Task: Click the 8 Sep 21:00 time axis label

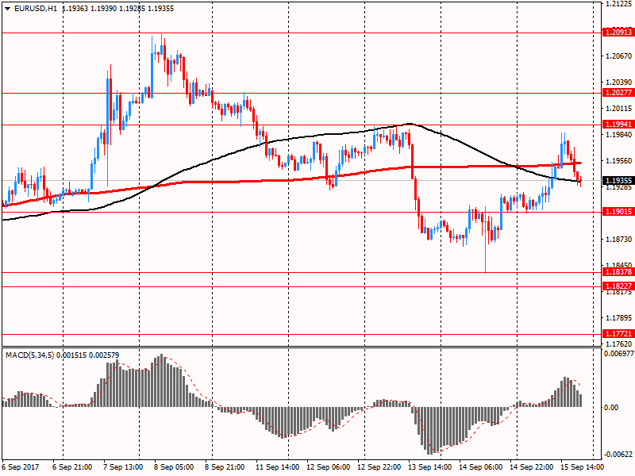Action: coord(225,467)
